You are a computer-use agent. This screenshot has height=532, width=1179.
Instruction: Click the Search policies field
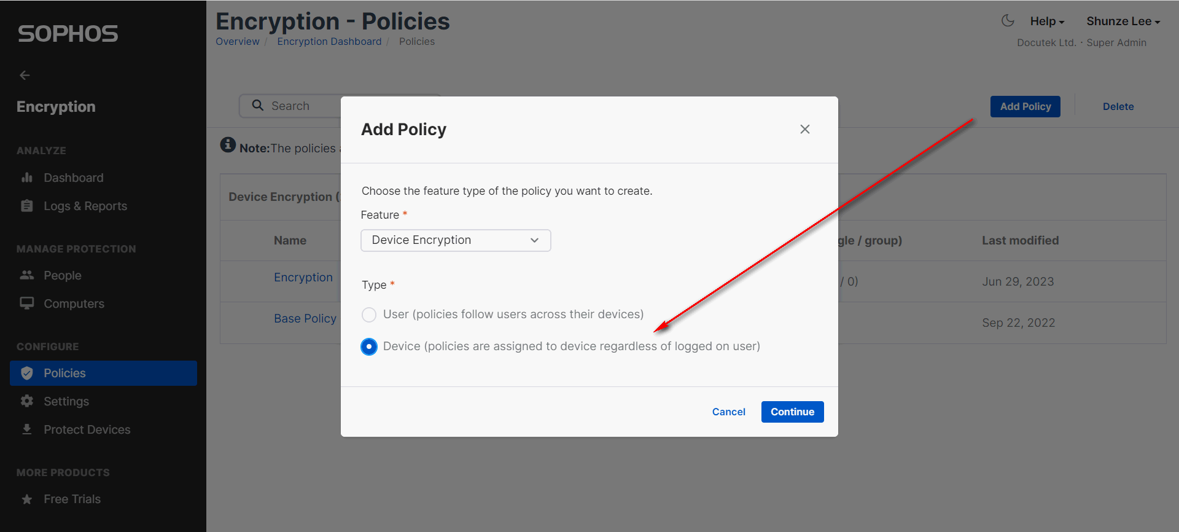click(301, 106)
